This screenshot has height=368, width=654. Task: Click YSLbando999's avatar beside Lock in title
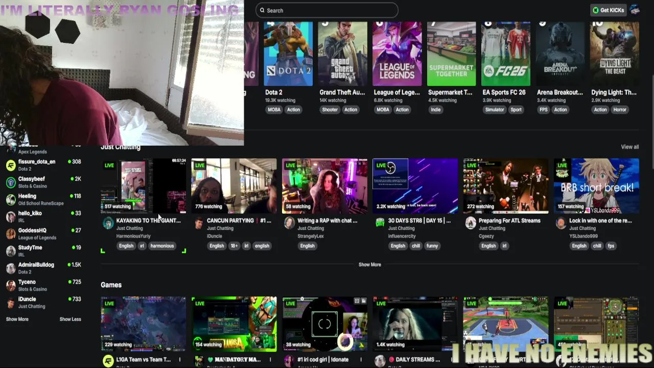[x=561, y=223]
